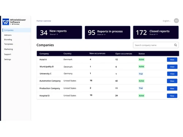Click the Partner overview breadcrumb

[44, 21]
